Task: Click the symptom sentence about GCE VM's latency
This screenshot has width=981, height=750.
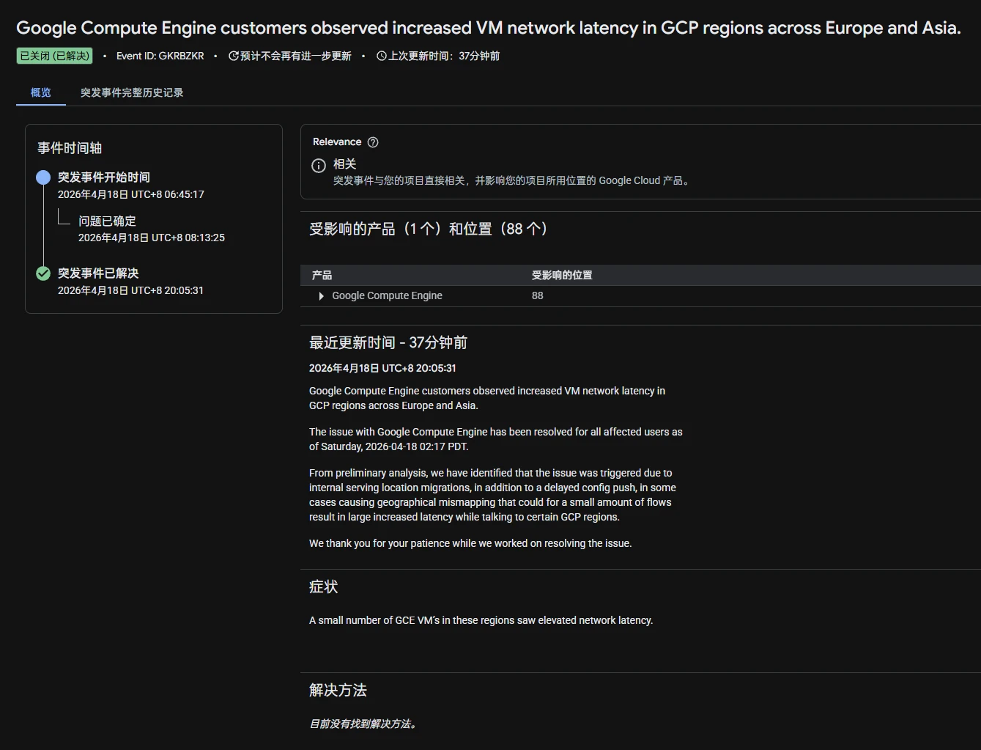Action: (x=481, y=620)
